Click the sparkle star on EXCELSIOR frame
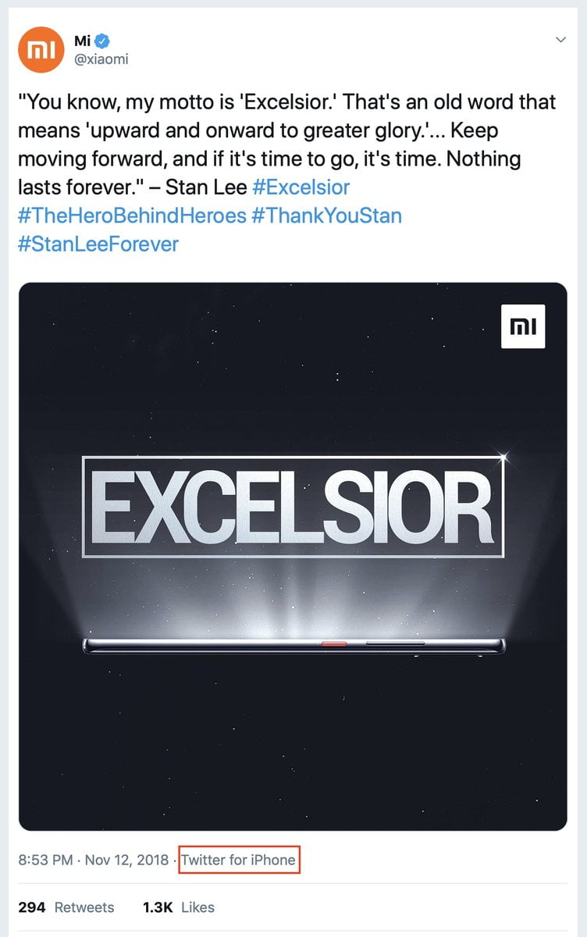Image resolution: width=587 pixels, height=937 pixels. 502,457
